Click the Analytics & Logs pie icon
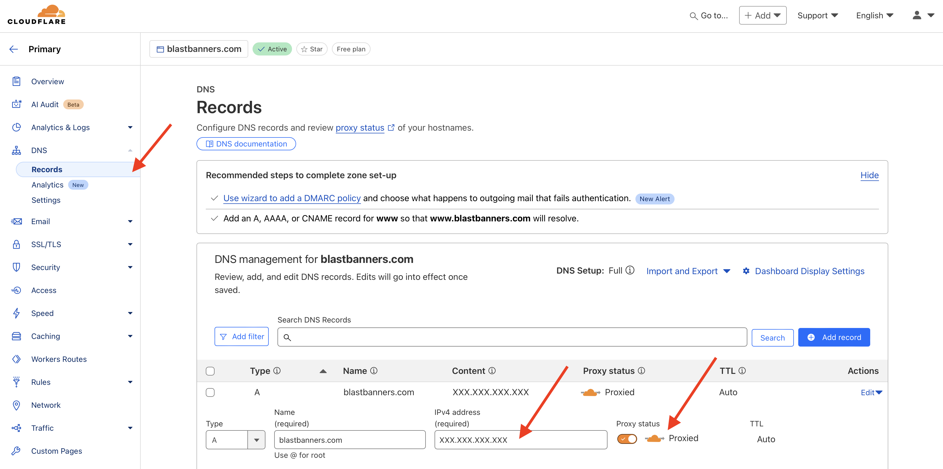Viewport: 943px width, 469px height. tap(16, 127)
